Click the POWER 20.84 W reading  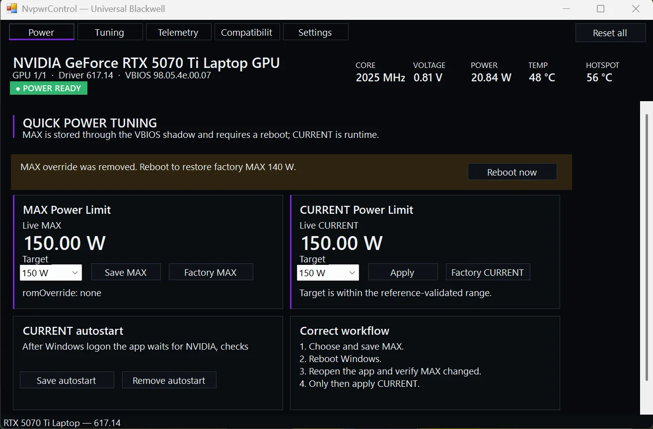click(x=491, y=72)
